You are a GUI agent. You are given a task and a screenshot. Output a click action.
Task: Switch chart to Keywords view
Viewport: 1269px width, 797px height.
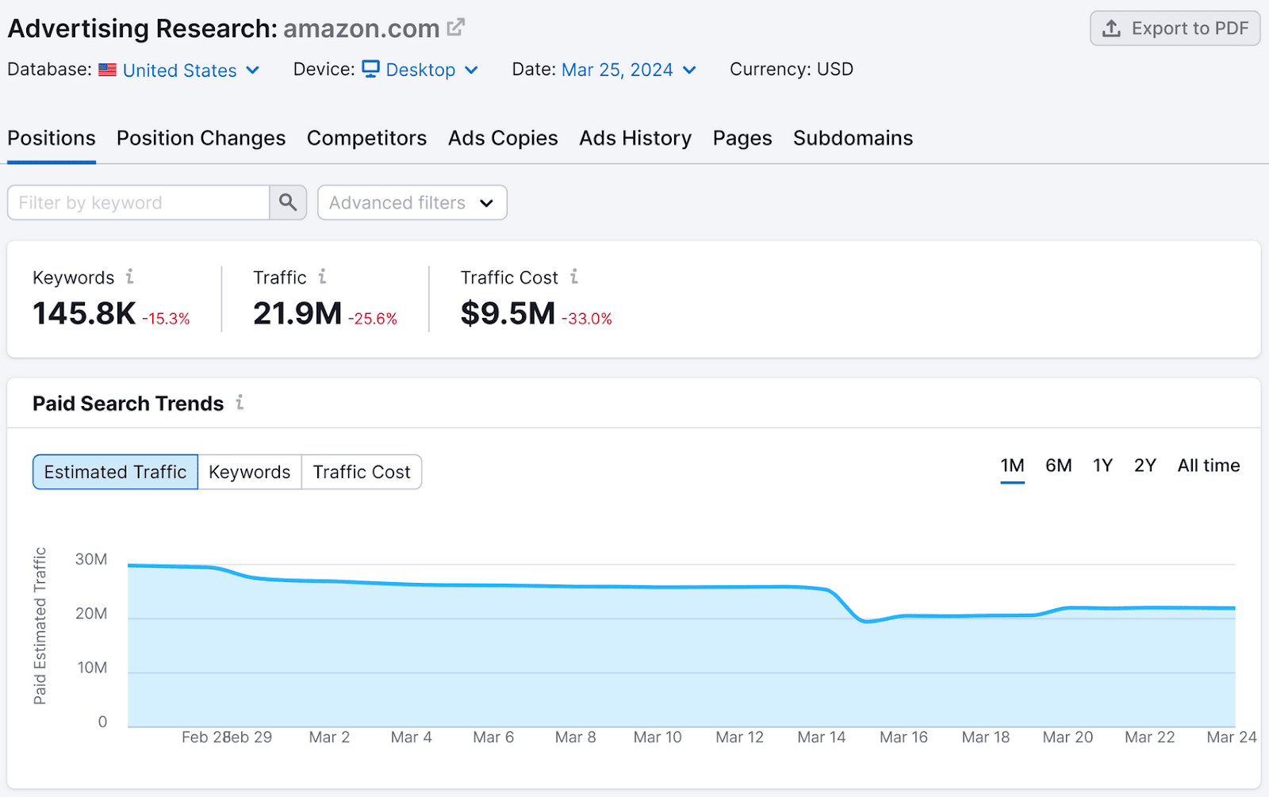click(249, 471)
